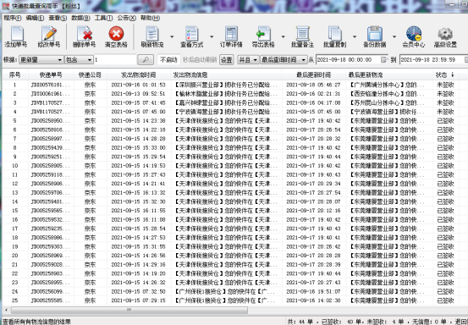The height and width of the screenshot is (325, 468).
Task: Open the 查看(S) menu
Action: pyautogui.click(x=58, y=18)
